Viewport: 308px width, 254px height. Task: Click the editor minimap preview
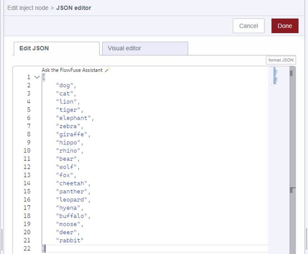pos(275,76)
